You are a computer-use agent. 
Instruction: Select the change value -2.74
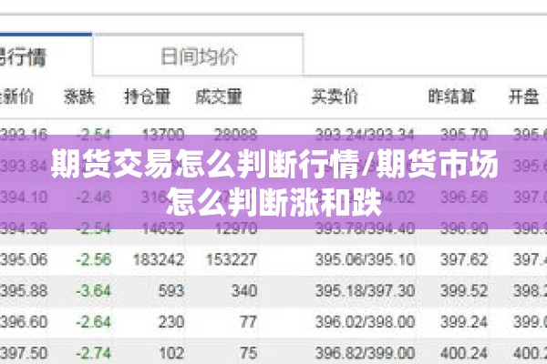(94, 353)
